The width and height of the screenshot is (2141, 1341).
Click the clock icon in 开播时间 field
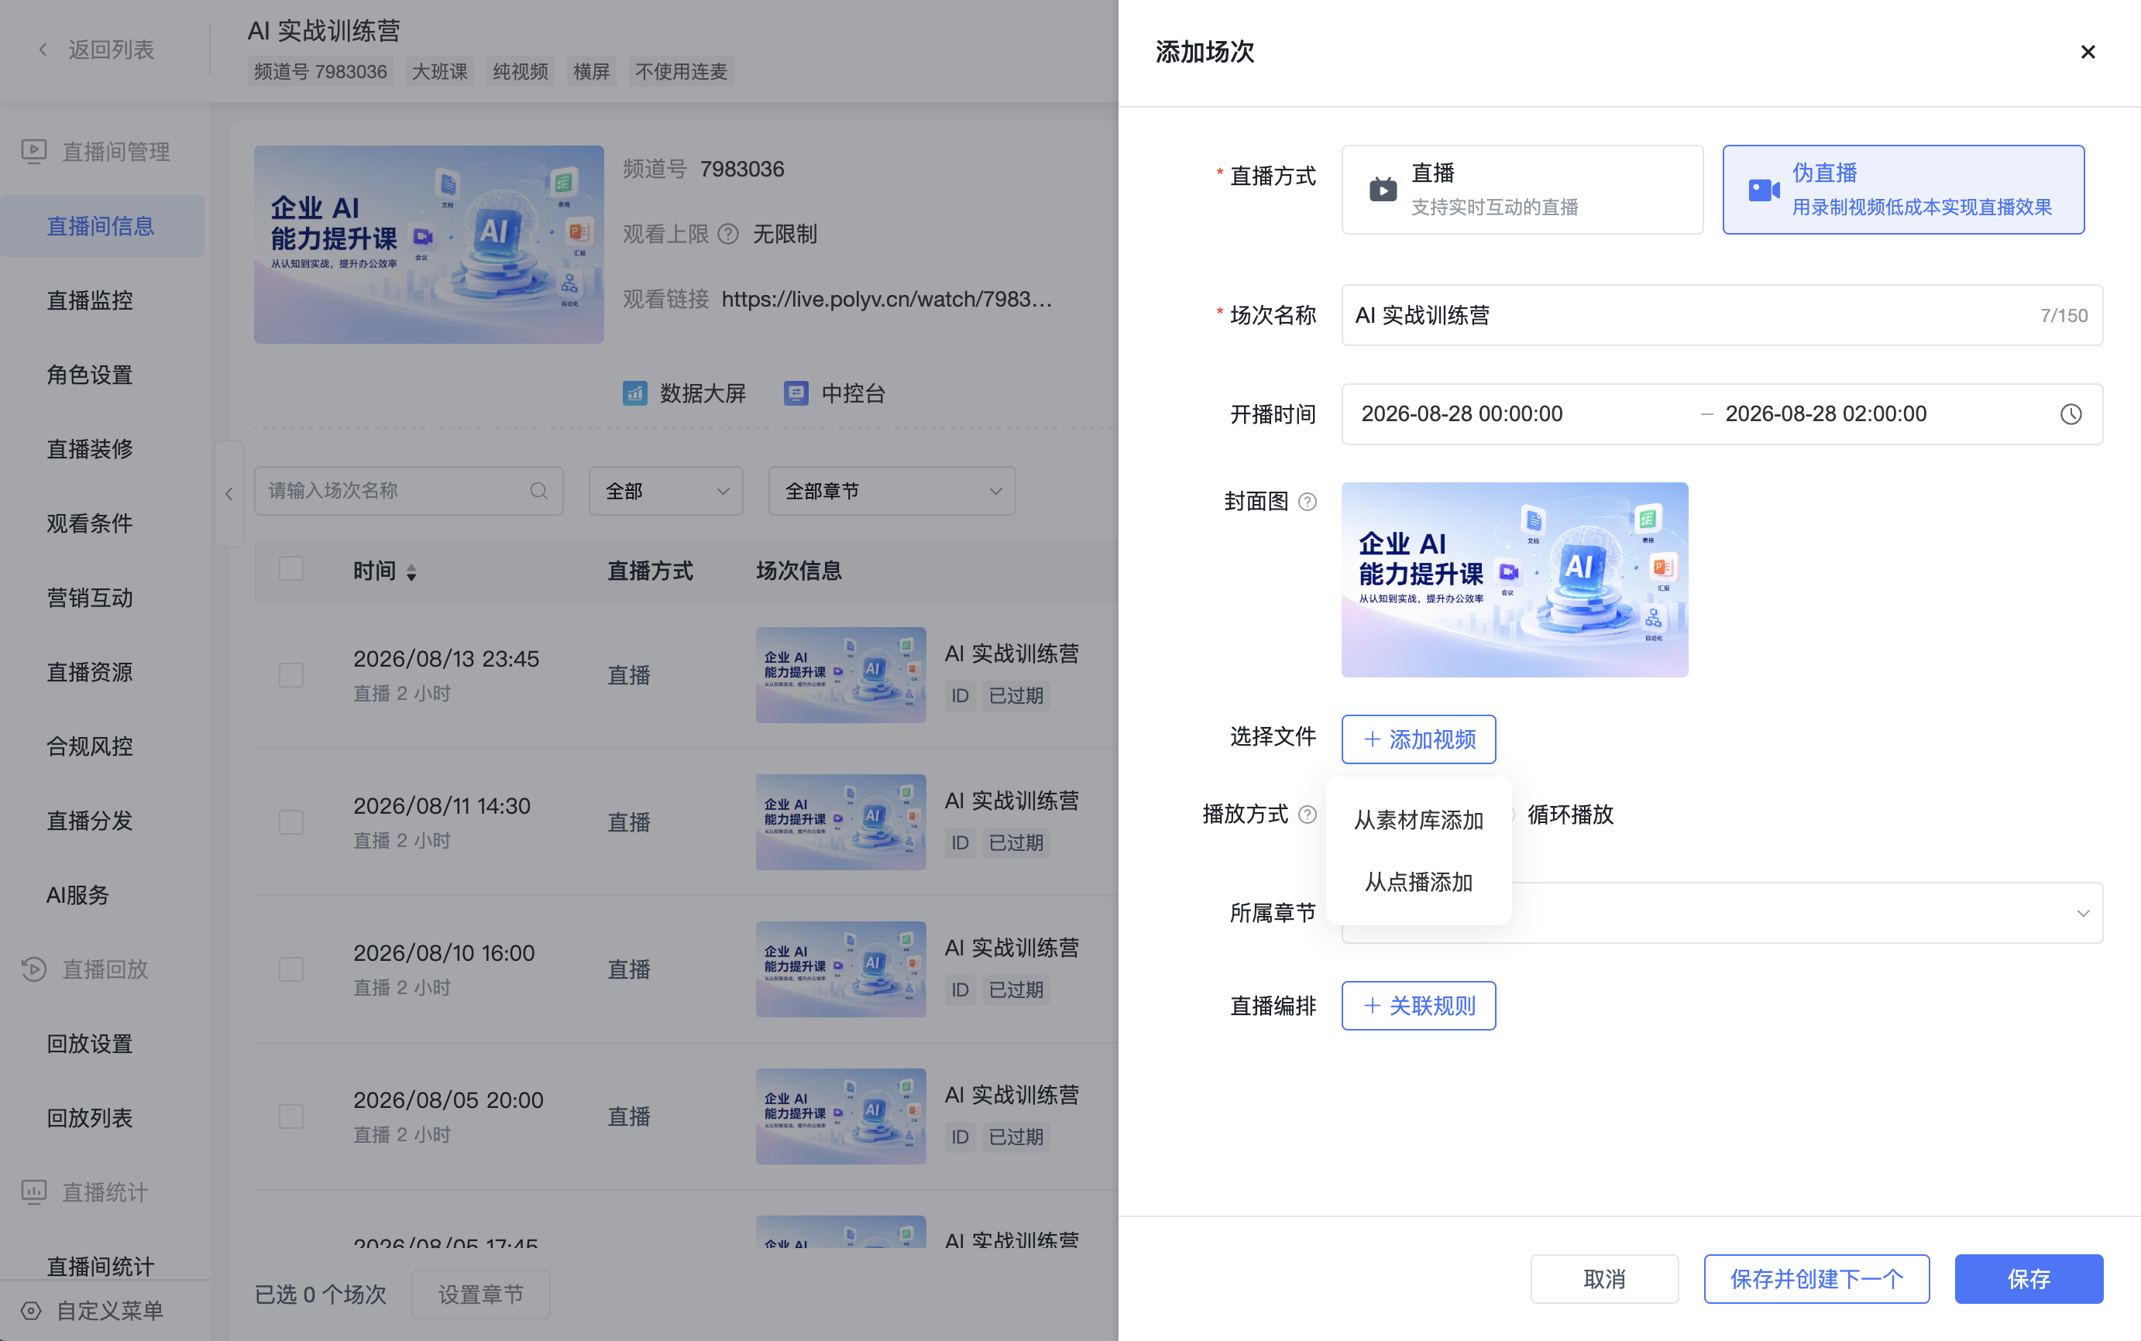[x=2070, y=414]
